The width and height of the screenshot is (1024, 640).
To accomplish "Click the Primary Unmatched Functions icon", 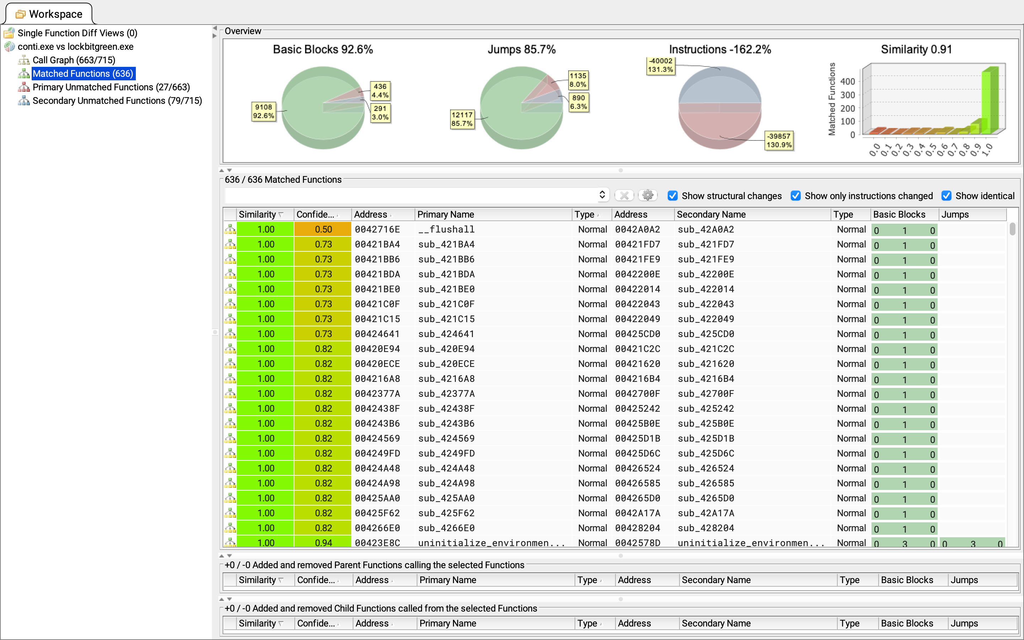I will 24,87.
